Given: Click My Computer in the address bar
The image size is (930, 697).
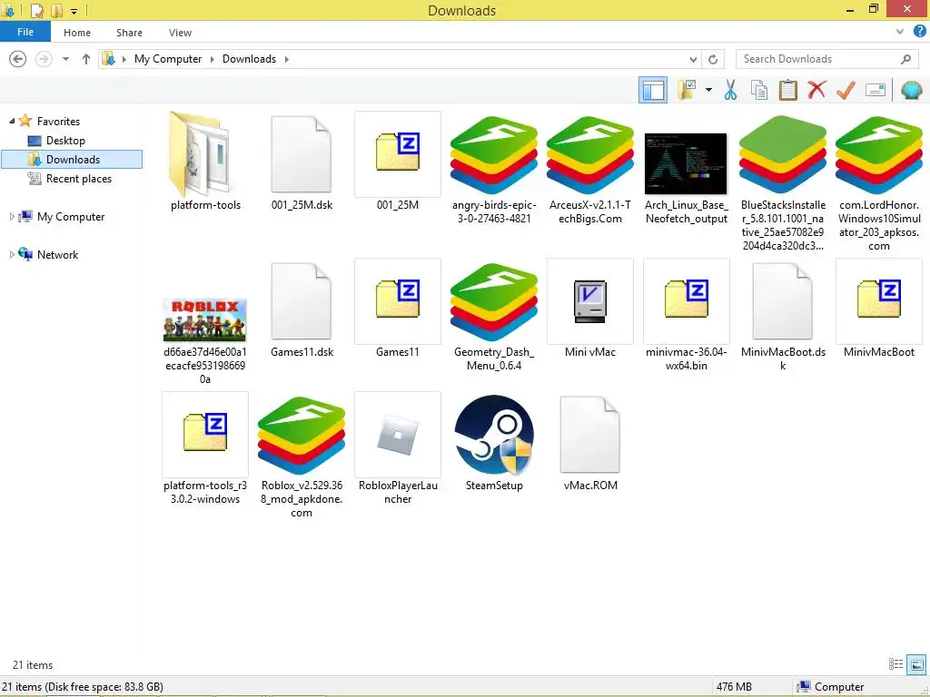Looking at the screenshot, I should (x=168, y=59).
